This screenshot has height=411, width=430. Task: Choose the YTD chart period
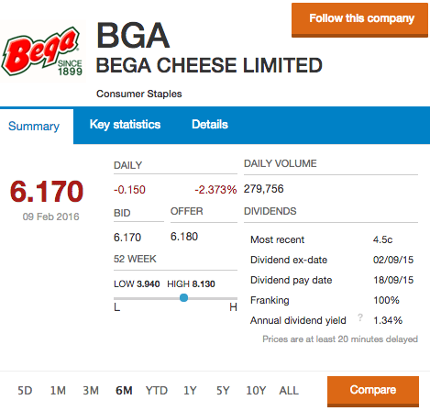click(x=157, y=391)
